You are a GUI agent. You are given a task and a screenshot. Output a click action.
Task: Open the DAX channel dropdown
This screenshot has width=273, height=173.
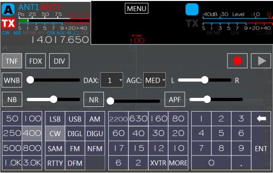tap(111, 80)
